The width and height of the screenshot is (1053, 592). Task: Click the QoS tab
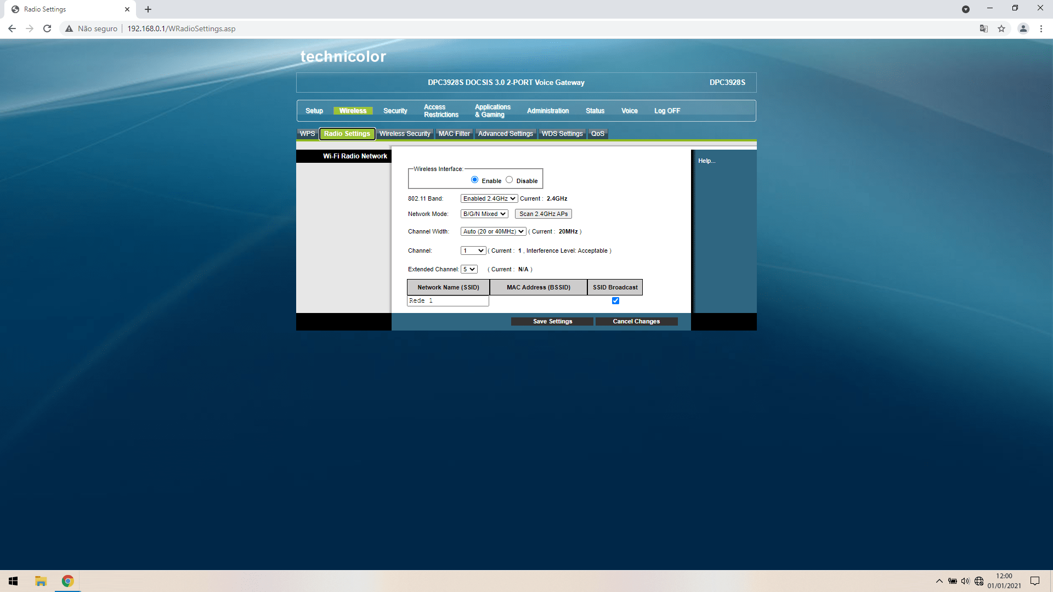[x=597, y=133]
